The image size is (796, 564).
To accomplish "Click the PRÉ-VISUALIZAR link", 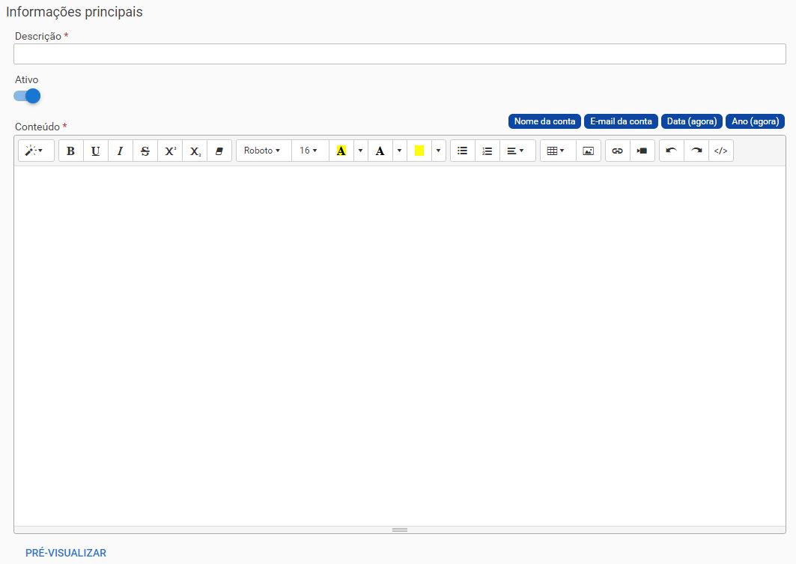I will point(66,553).
